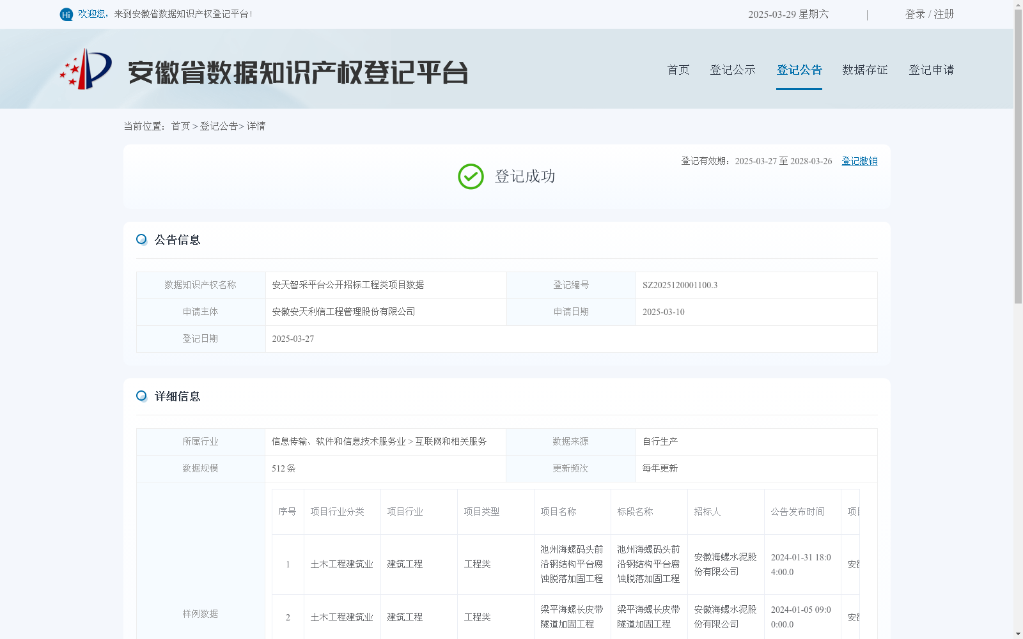Click 首页 in the breadcrumb

click(x=180, y=127)
